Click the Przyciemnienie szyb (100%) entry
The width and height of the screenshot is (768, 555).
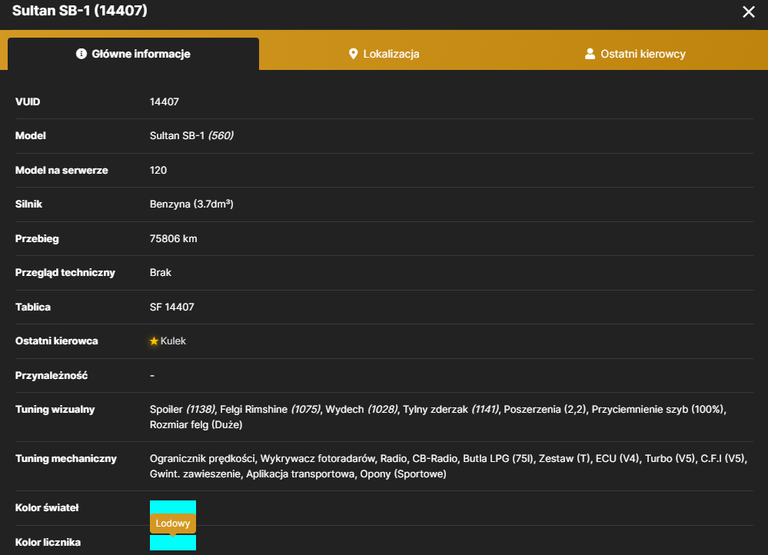658,410
